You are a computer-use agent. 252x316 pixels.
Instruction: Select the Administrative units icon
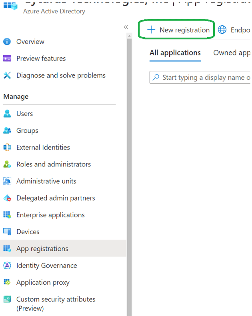point(7,181)
